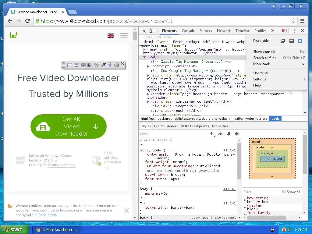Image resolution: width=312 pixels, height=234 pixels.
Task: Open the 11:141 source link for html, body rule
Action: click(229, 150)
